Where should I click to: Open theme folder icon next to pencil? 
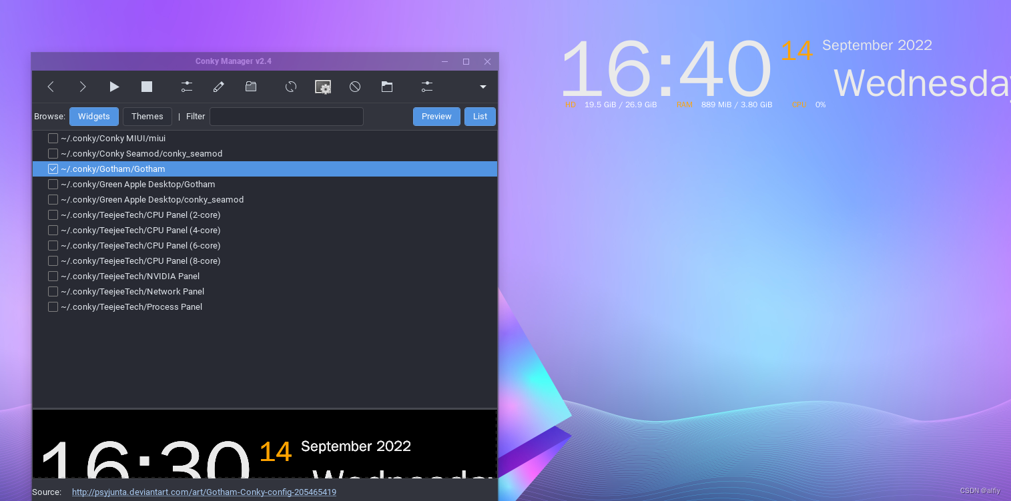point(251,87)
